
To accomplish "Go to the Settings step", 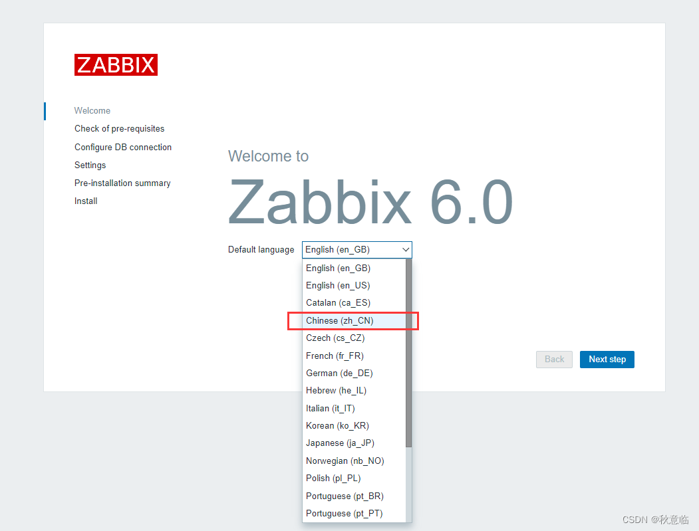I will coord(90,165).
